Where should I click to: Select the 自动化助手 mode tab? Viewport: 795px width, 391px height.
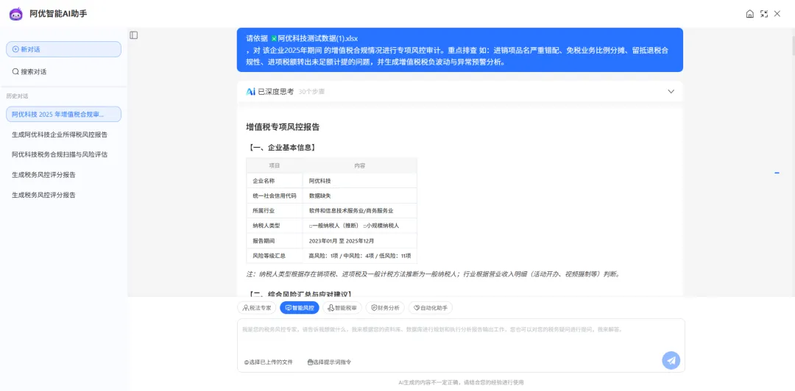[431, 308]
